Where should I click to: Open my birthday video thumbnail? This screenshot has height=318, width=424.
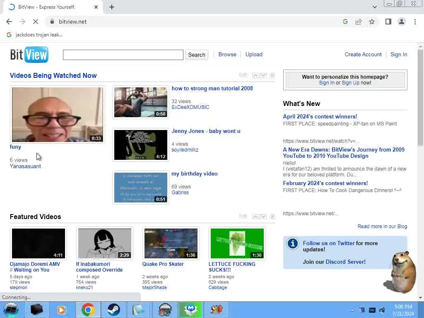click(x=141, y=188)
